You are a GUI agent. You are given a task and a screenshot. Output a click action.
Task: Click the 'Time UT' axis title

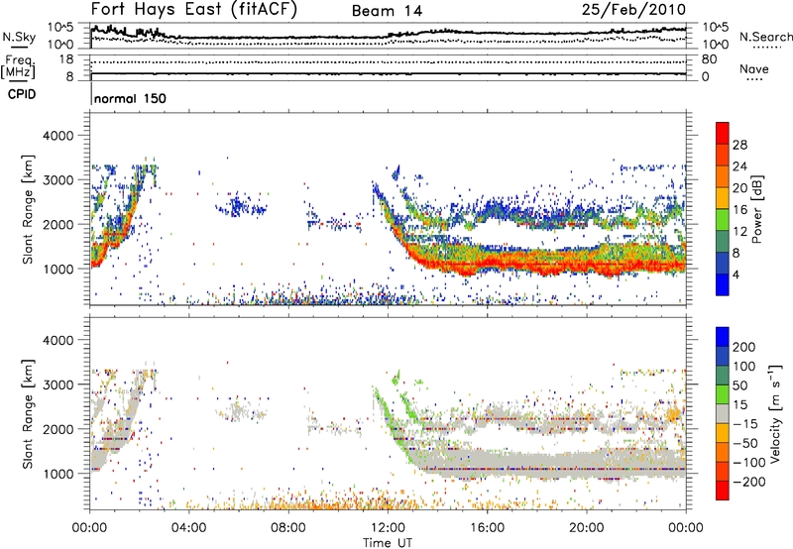click(x=388, y=543)
